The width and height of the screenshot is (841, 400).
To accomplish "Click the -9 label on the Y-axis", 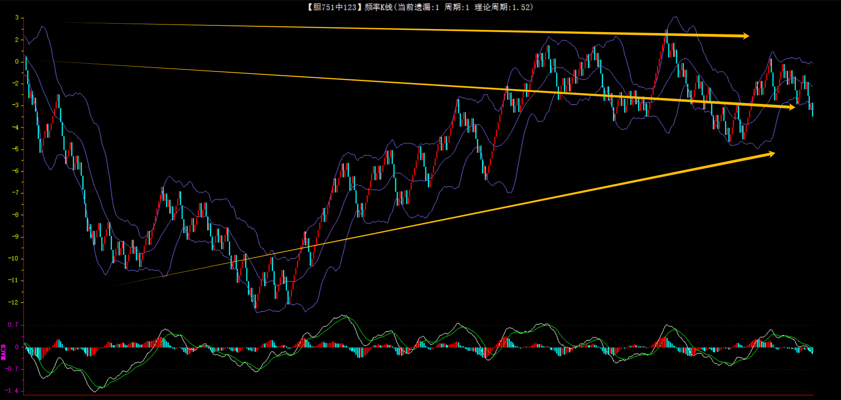I will pos(15,237).
